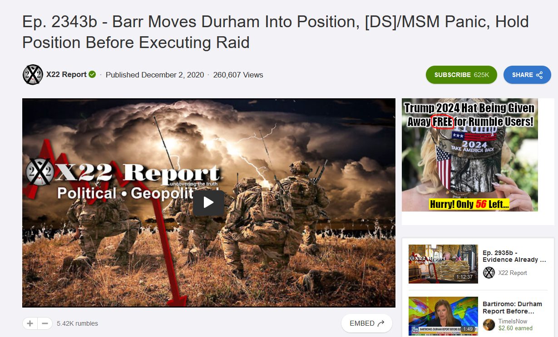558x337 pixels.
Task: Click the video title heading Ep. 2343b
Action: [276, 32]
